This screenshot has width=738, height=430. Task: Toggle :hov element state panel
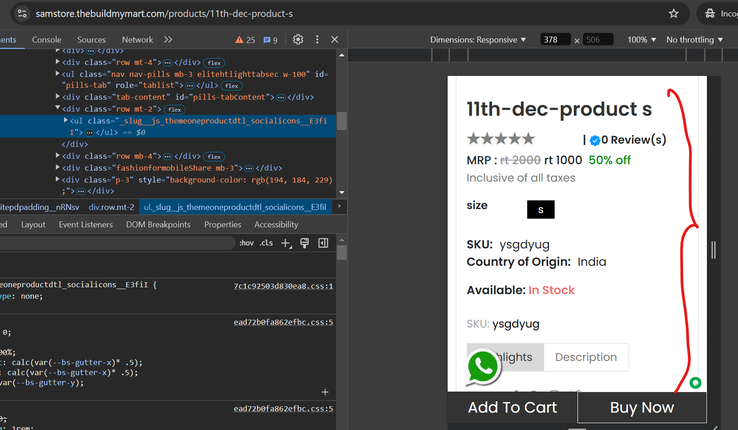246,243
